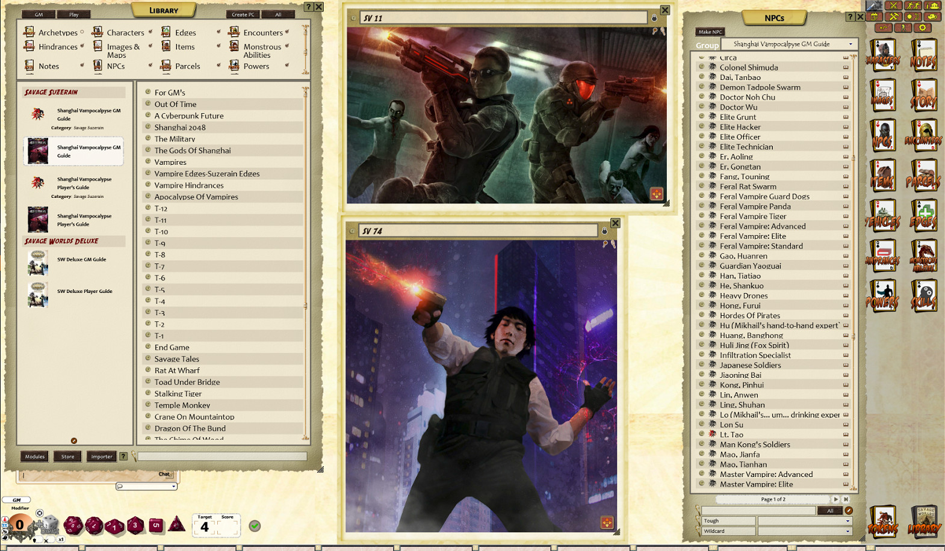The height and width of the screenshot is (551, 945).
Task: Go to next page of NPCs
Action: [x=835, y=499]
